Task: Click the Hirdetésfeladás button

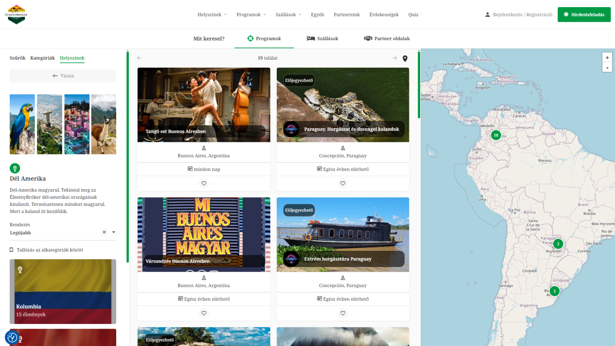Action: point(584,15)
